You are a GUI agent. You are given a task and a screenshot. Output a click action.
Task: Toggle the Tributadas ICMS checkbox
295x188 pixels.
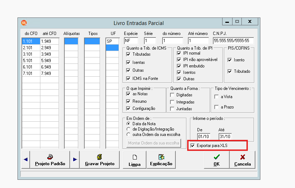128,54
